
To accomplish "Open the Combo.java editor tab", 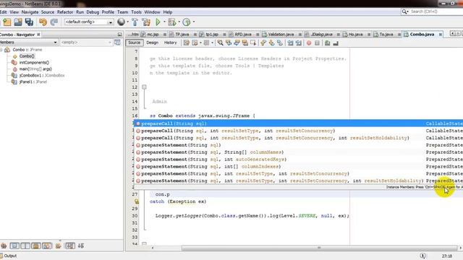I will pos(422,35).
